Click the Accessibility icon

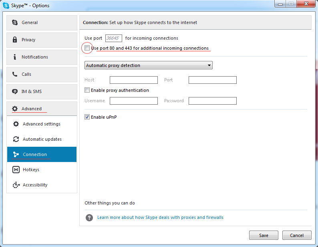(16, 185)
